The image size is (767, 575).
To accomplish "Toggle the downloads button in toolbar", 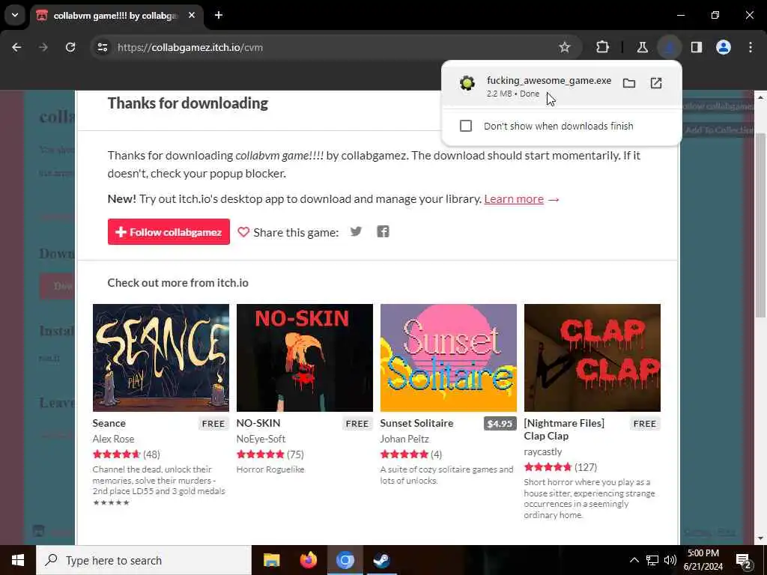I will click(x=669, y=47).
